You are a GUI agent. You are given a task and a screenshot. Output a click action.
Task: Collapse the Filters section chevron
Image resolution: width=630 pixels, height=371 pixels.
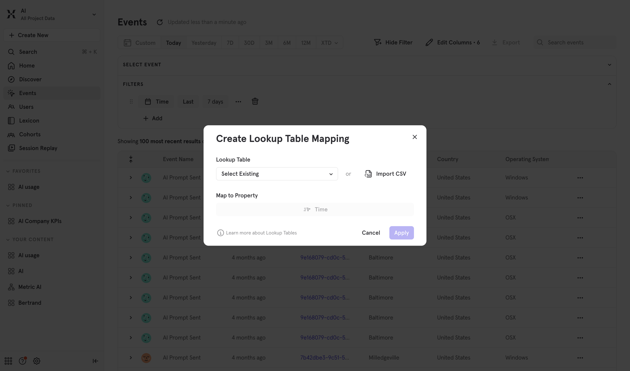pos(610,84)
